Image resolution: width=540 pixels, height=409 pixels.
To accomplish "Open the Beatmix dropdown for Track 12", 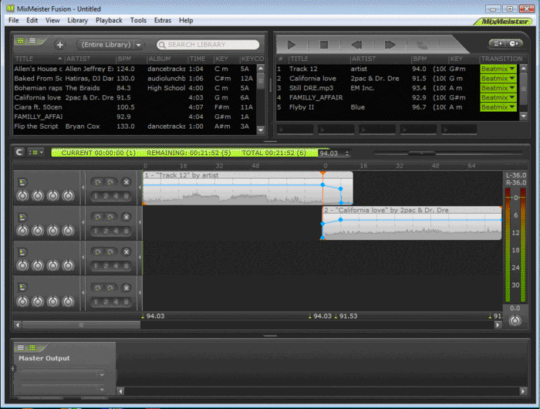I will pos(498,69).
